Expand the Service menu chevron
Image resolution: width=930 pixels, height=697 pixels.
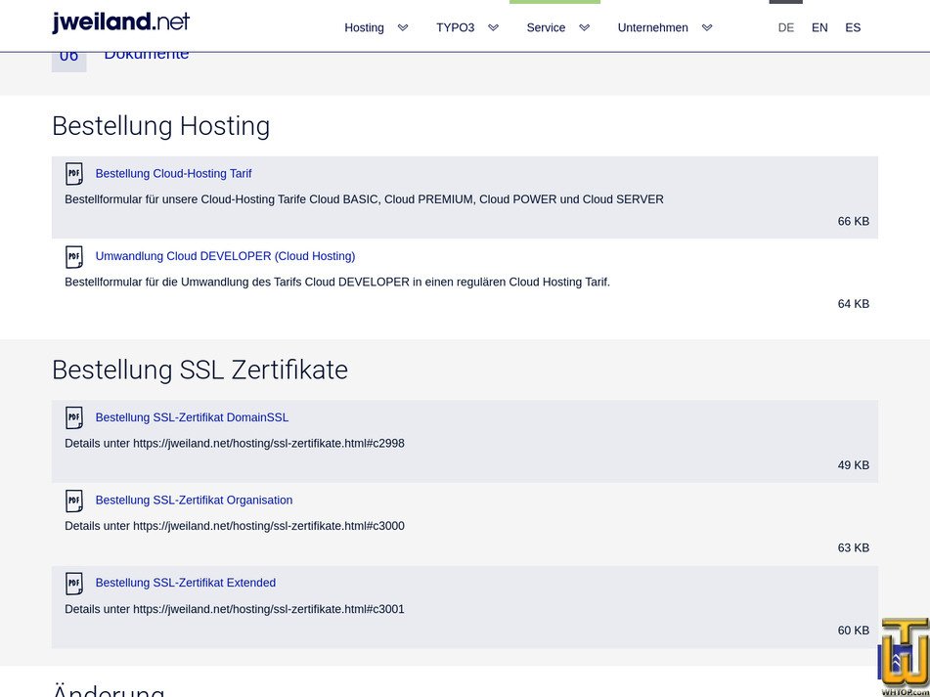click(584, 27)
